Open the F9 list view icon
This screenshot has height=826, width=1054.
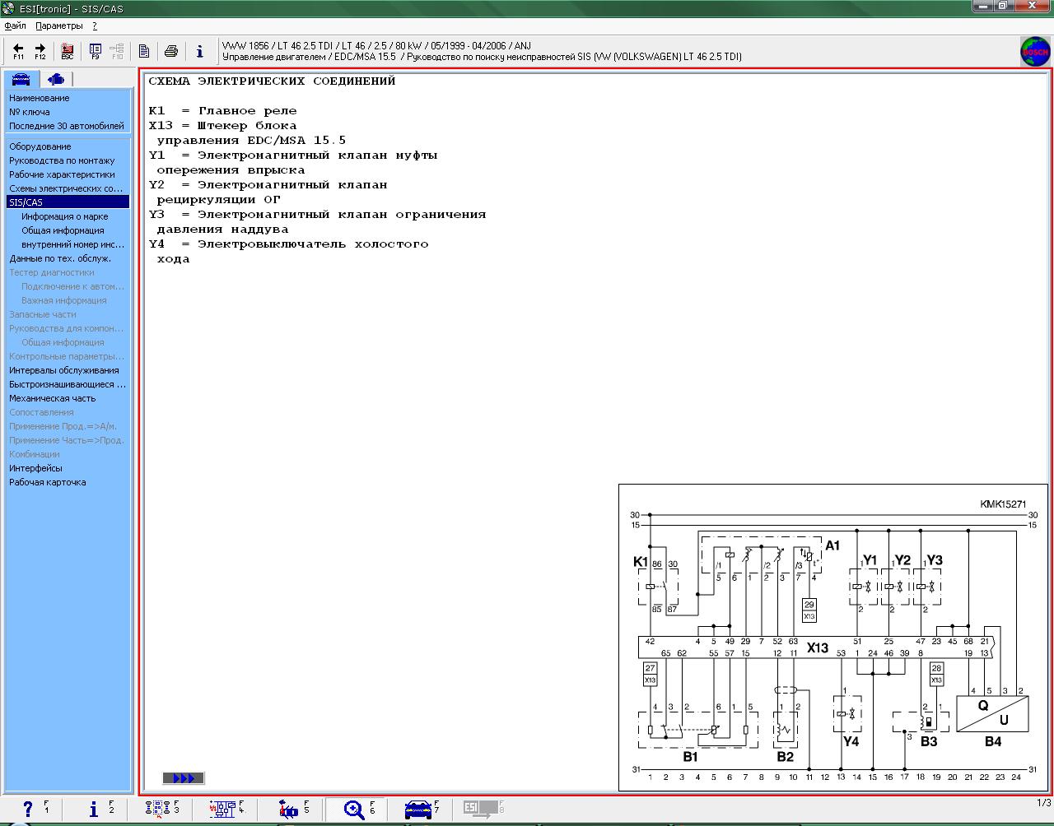click(96, 51)
